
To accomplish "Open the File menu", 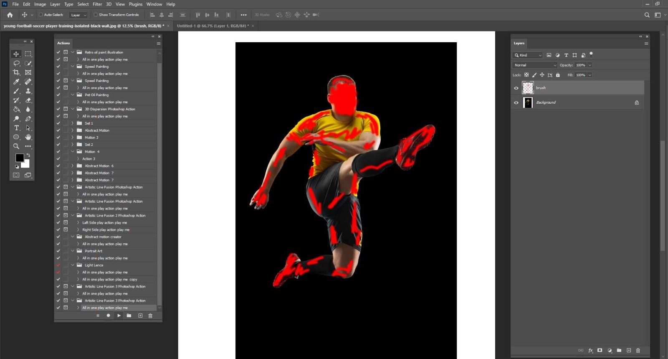I will [15, 4].
